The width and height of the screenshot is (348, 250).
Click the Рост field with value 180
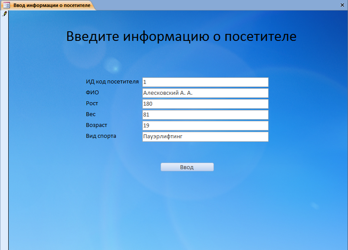pyautogui.click(x=205, y=104)
